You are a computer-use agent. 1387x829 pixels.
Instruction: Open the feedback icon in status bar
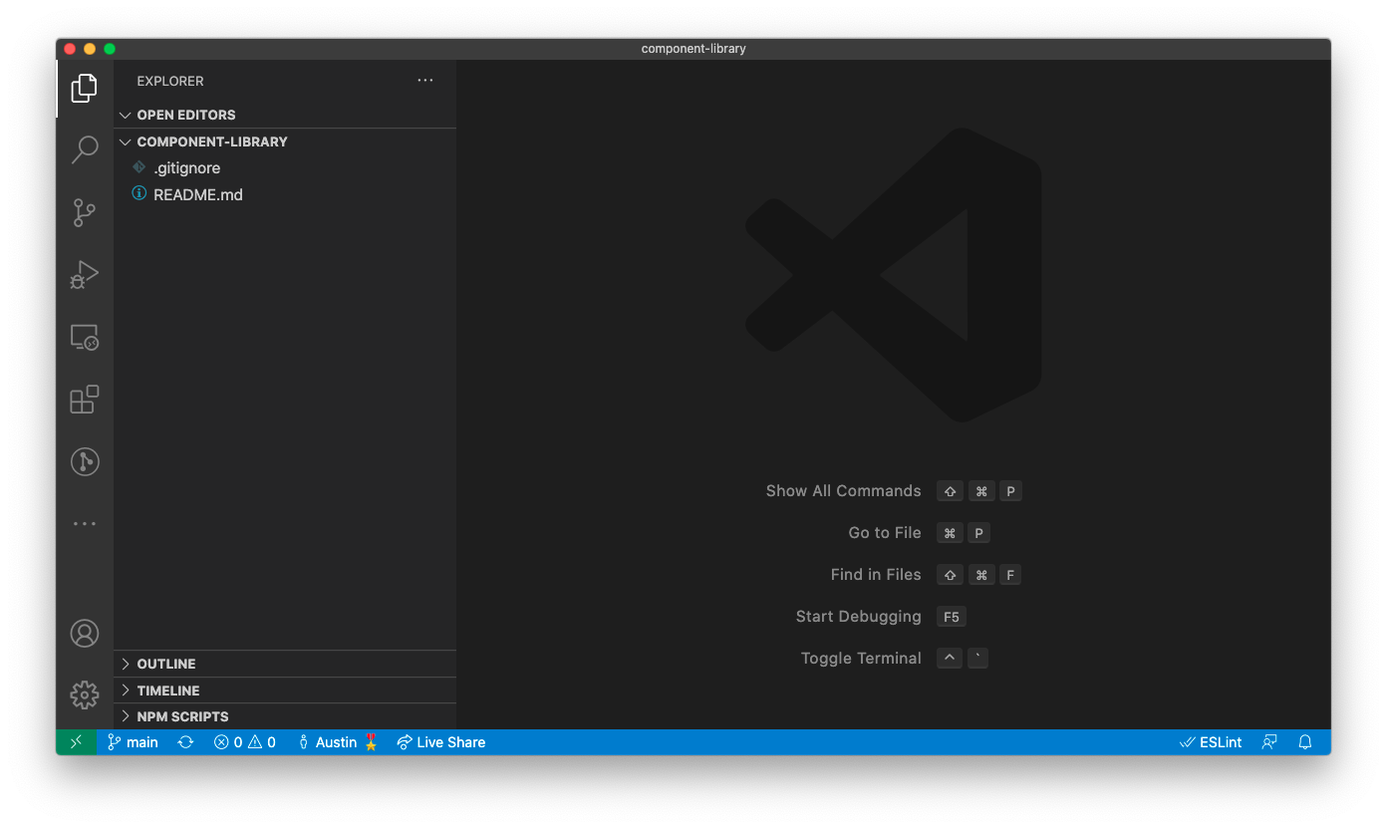tap(1269, 742)
